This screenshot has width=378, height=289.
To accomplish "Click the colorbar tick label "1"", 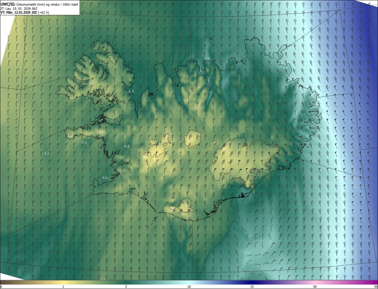I will coord(63,287).
